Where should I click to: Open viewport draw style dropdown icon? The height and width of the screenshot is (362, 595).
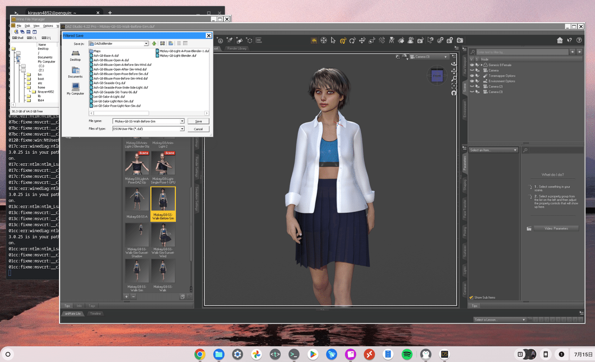coord(405,57)
